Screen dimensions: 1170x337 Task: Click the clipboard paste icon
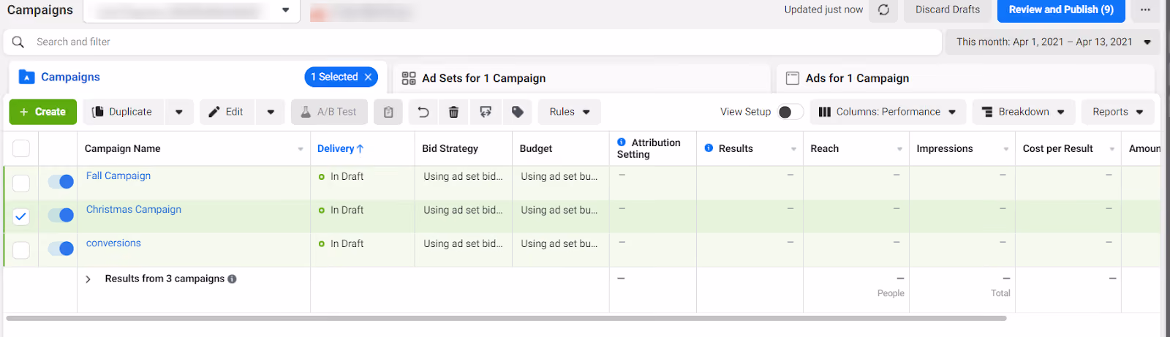tap(388, 112)
